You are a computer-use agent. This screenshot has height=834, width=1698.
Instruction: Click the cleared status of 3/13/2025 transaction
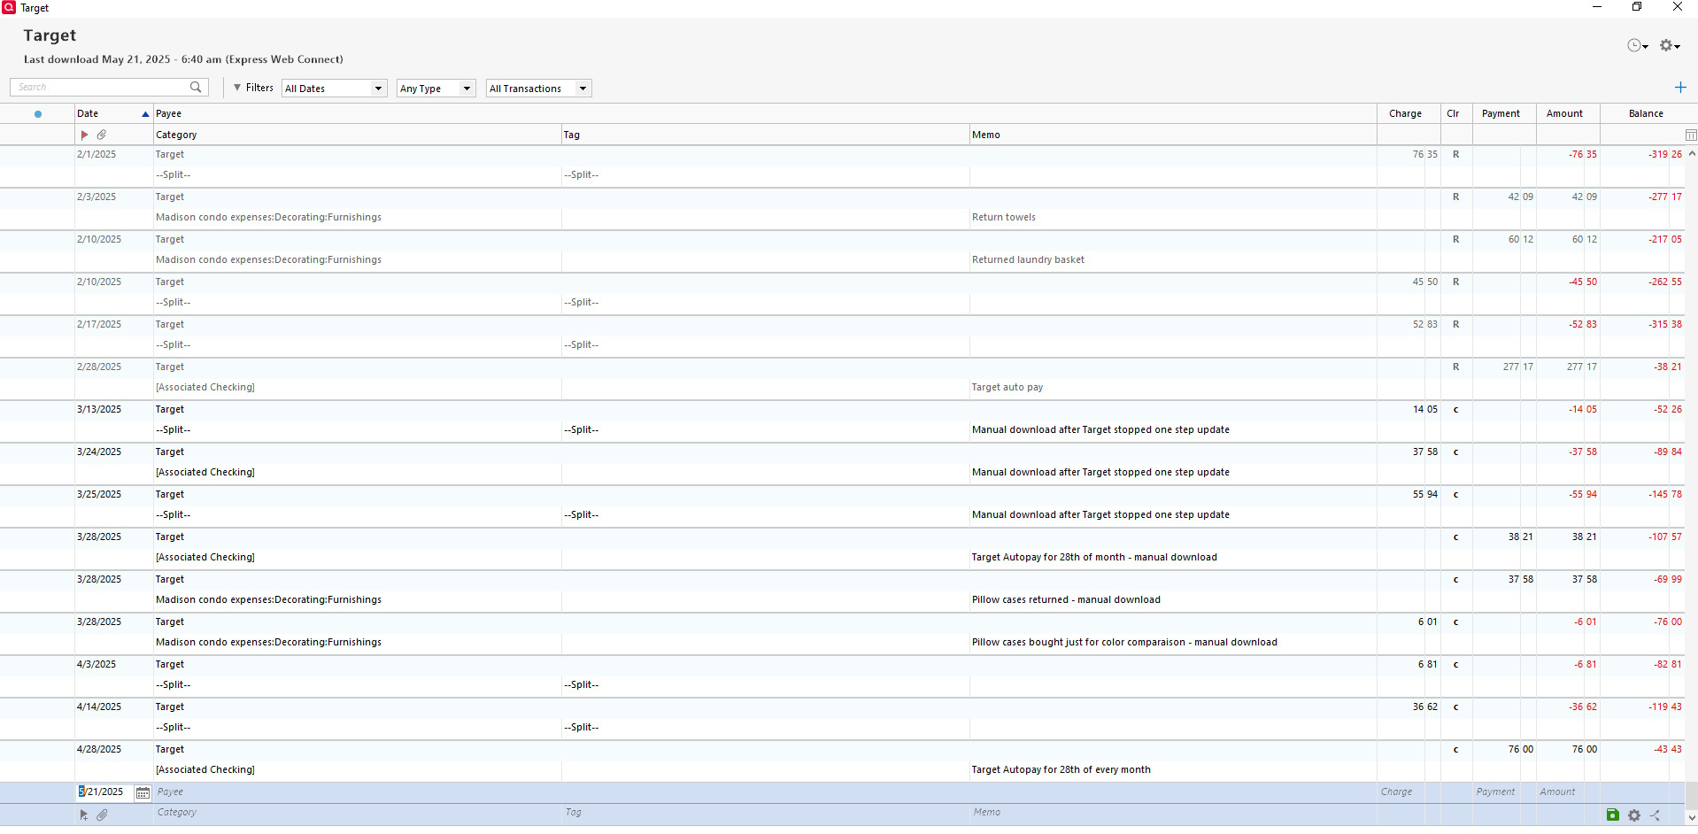point(1455,410)
